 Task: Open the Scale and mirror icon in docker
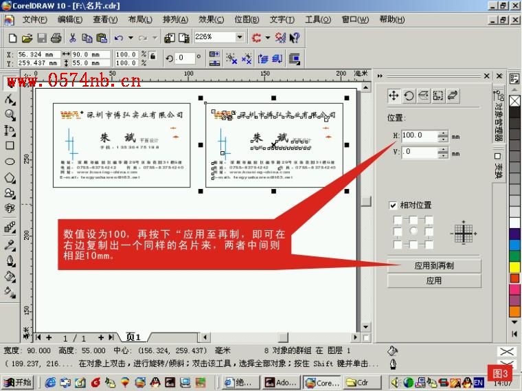point(424,96)
